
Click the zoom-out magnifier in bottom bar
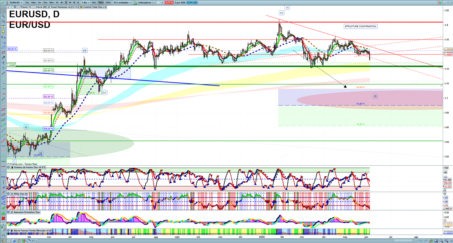(441, 241)
